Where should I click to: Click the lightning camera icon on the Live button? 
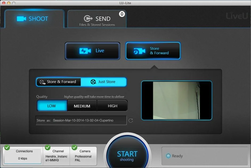tap(85, 51)
